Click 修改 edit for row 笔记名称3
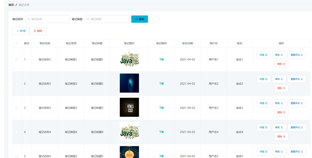 click(x=279, y=103)
